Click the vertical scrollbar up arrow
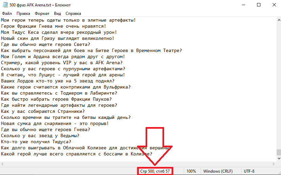The height and width of the screenshot is (175, 281). click(278, 20)
